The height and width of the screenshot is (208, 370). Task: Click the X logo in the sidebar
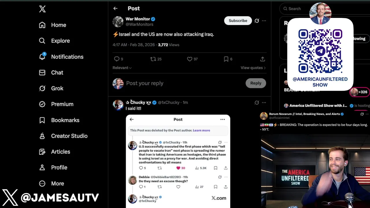point(42,9)
